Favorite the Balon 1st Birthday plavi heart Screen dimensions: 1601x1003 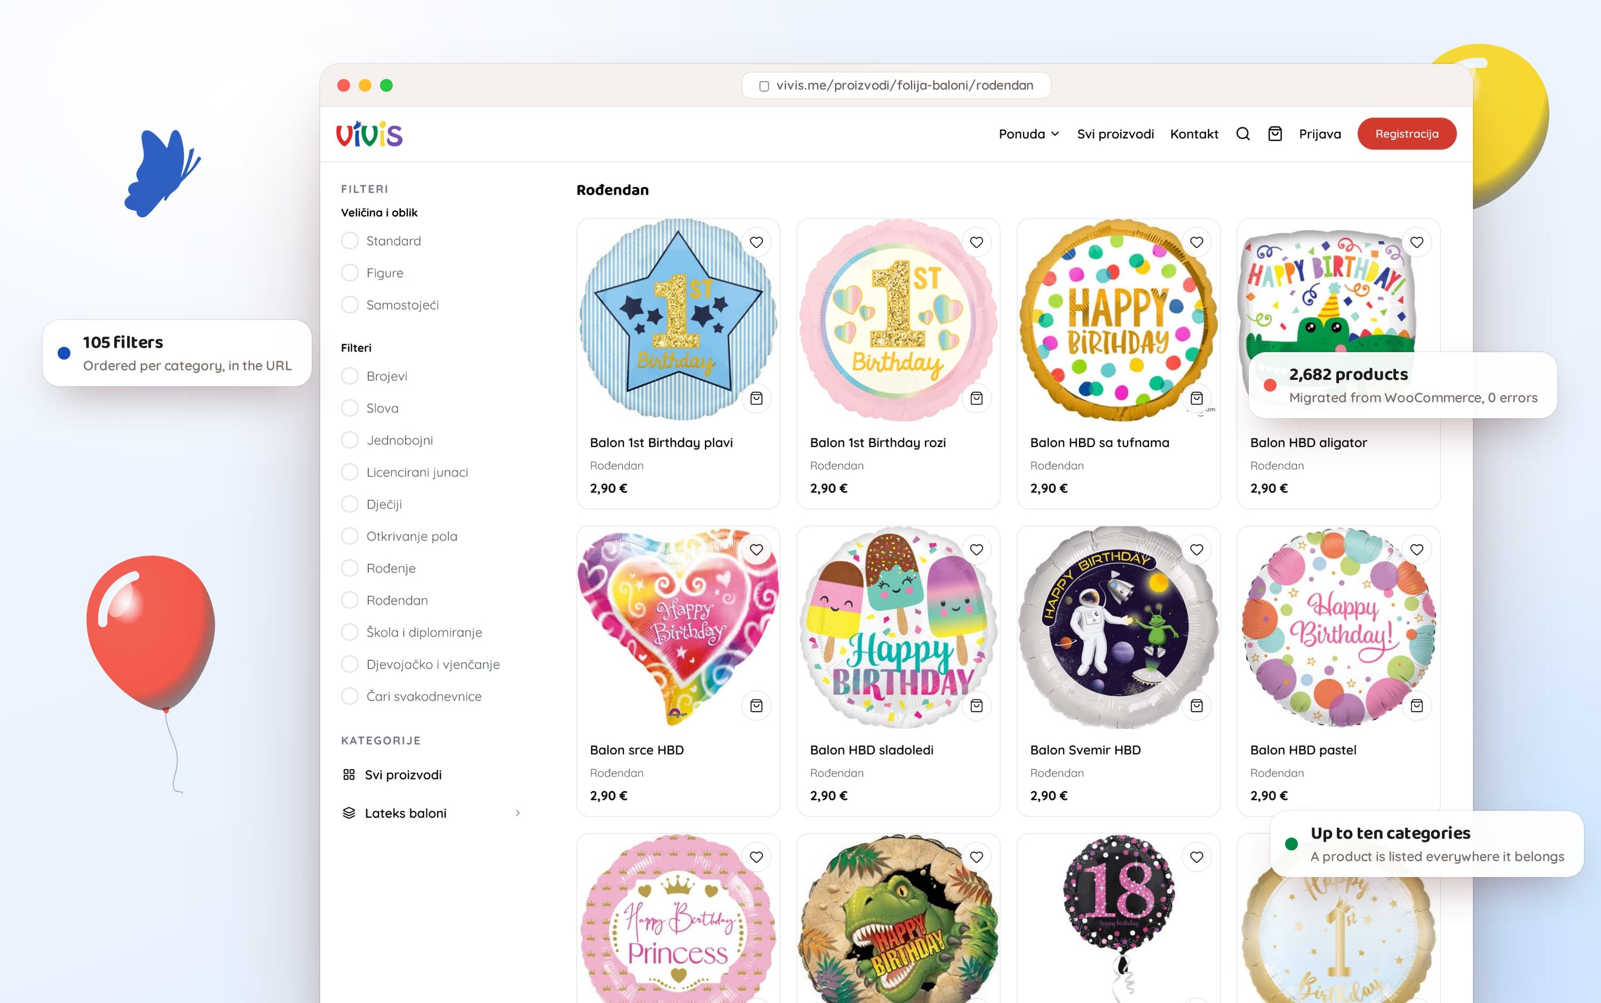(756, 242)
